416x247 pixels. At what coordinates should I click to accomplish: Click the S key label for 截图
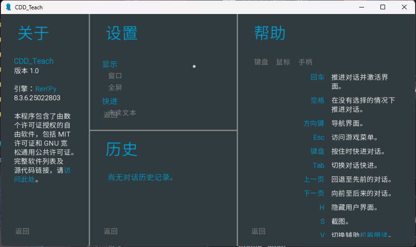point(322,222)
